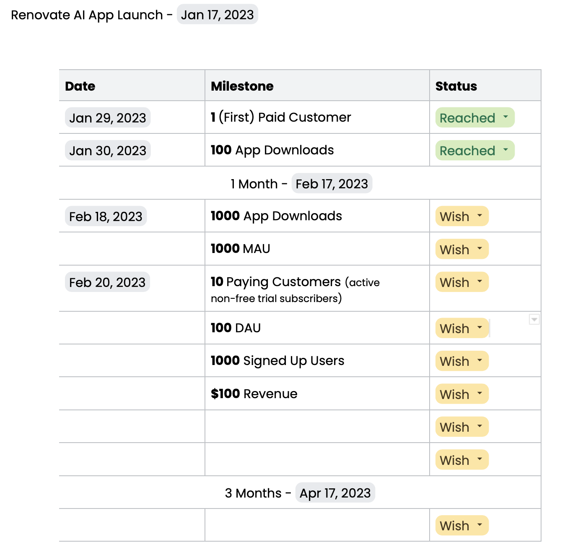Open Reached status dropdown for 100 App Downloads
This screenshot has width=570, height=558.
tap(474, 151)
